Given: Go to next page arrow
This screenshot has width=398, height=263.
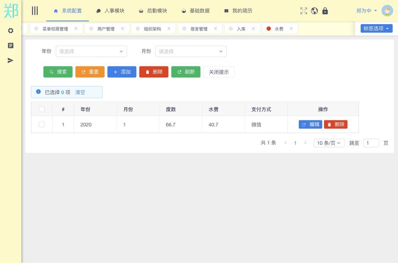Looking at the screenshot, I should (305, 143).
